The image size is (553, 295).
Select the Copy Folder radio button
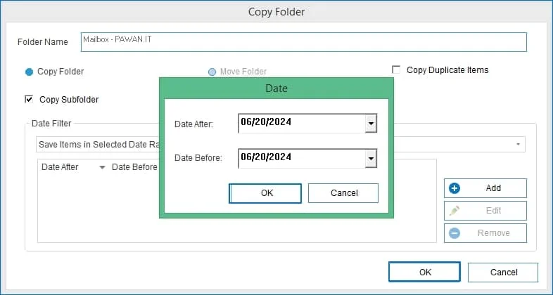coord(30,72)
